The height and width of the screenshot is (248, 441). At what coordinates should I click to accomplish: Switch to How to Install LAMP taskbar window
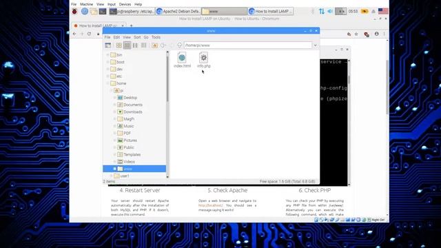(x=271, y=11)
